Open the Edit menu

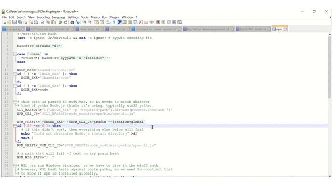pos(11,17)
